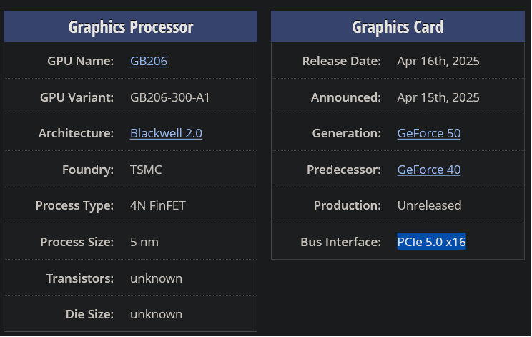This screenshot has height=337, width=532.
Task: Click the GPU Variant label
Action: pos(77,97)
